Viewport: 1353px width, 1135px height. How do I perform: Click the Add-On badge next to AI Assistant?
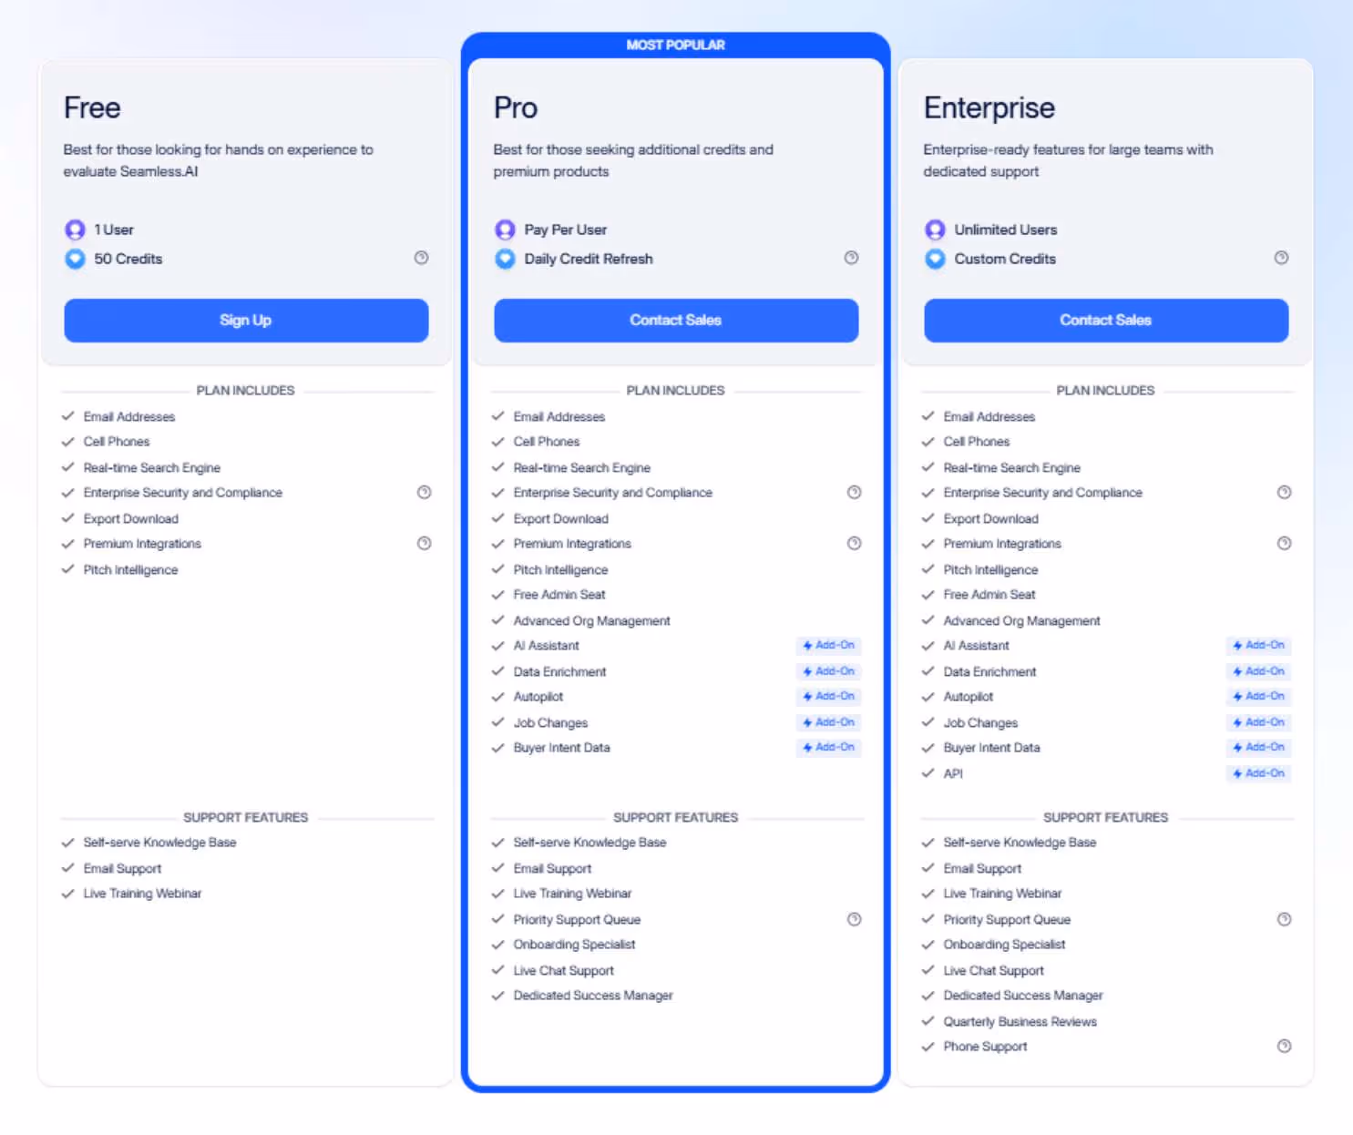827,645
